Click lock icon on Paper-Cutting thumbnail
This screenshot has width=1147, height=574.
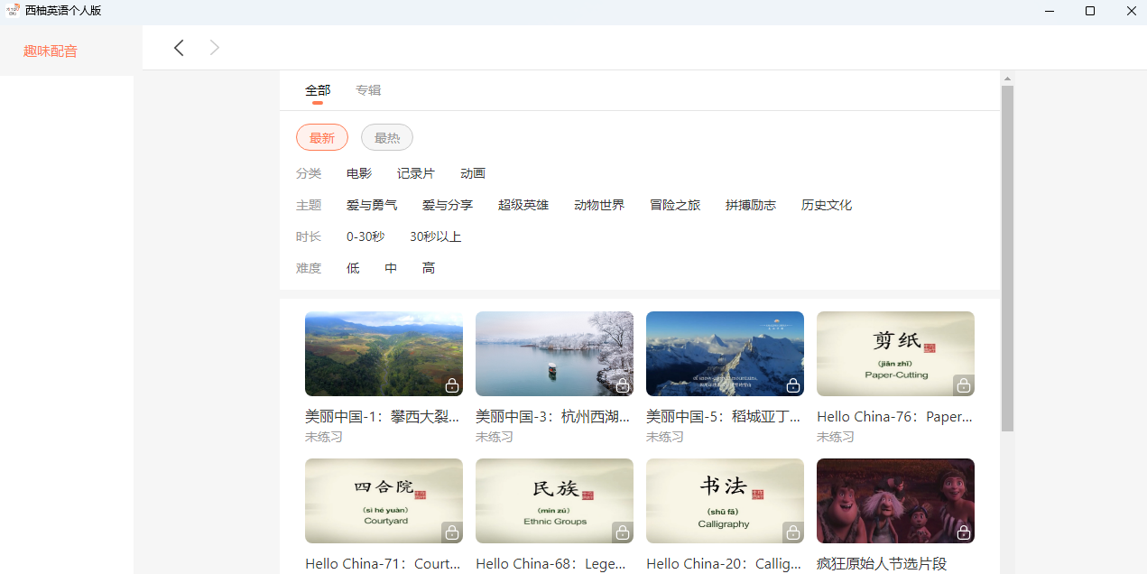click(964, 385)
